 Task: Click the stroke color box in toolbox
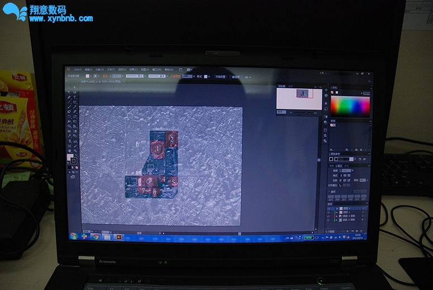pos(73,161)
